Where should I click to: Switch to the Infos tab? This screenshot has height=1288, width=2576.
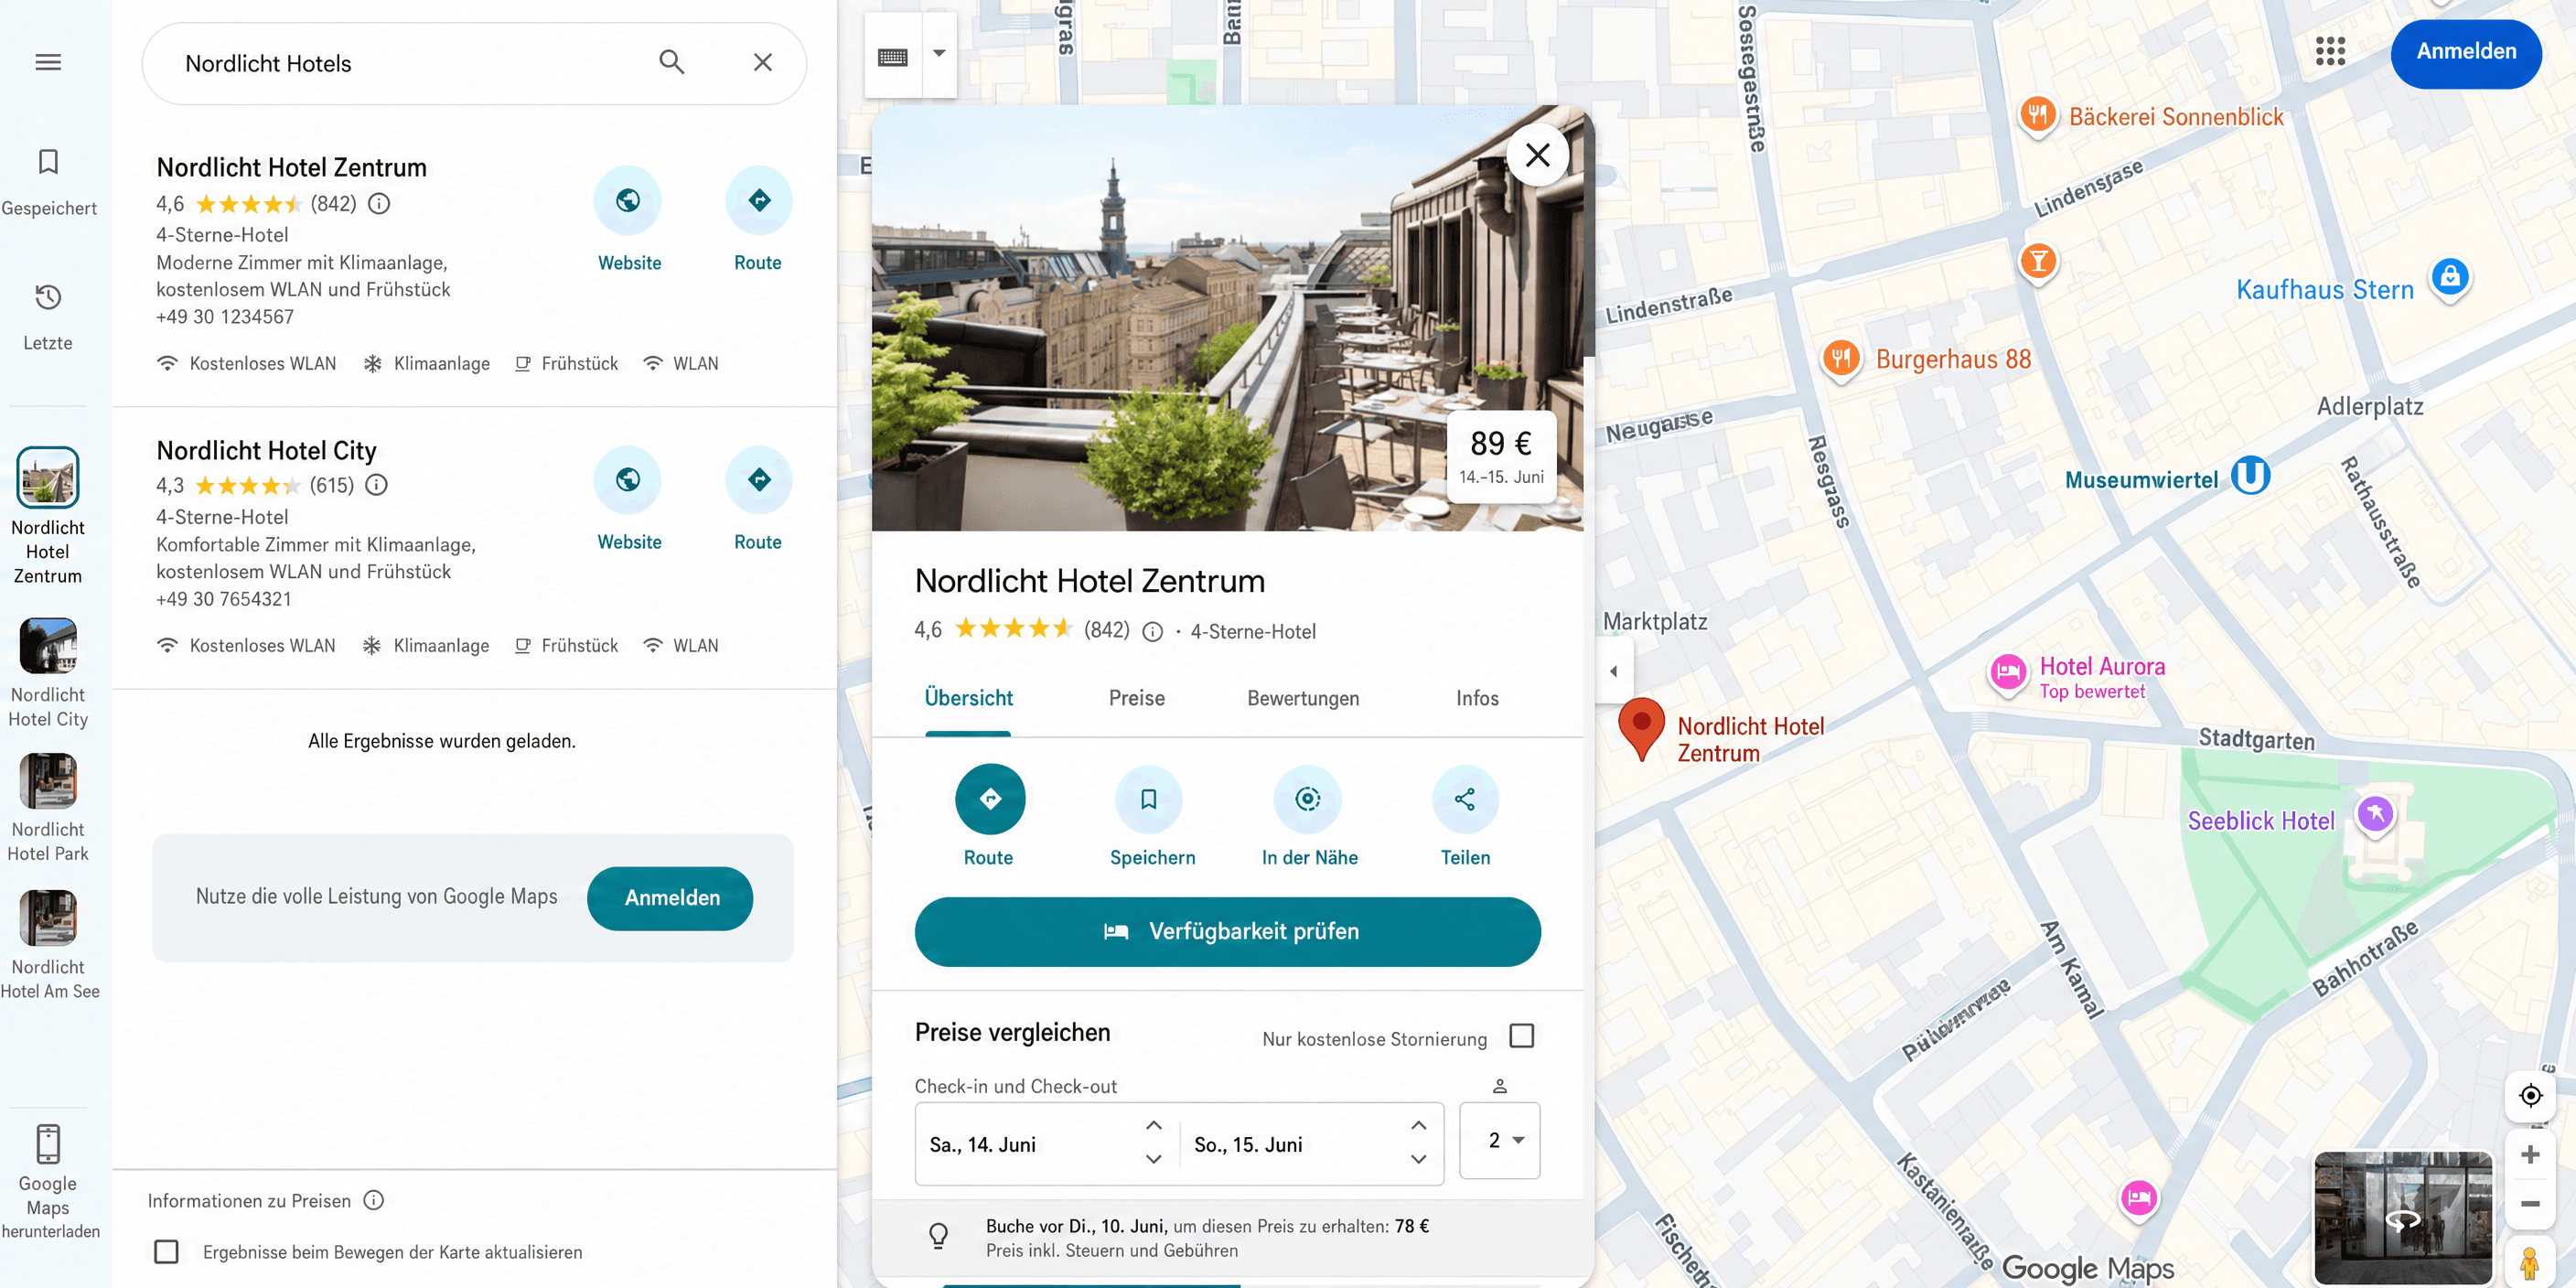[x=1476, y=698]
